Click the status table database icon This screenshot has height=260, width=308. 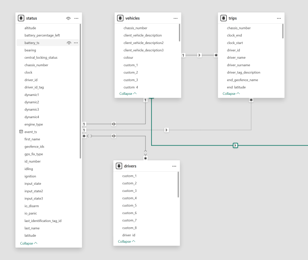tap(21, 18)
